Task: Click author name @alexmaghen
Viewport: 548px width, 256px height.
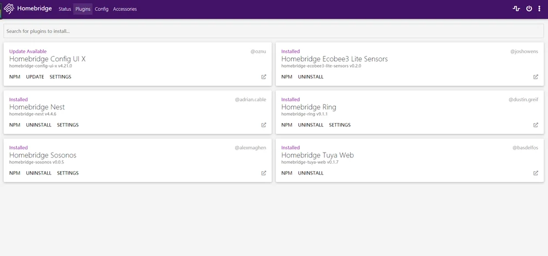Action: tap(250, 148)
